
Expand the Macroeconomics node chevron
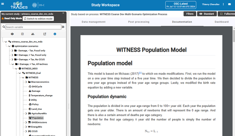click(26, 82)
